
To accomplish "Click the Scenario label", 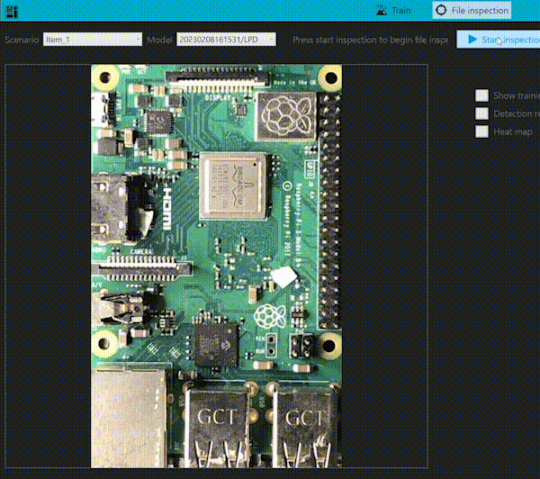I will click(22, 40).
